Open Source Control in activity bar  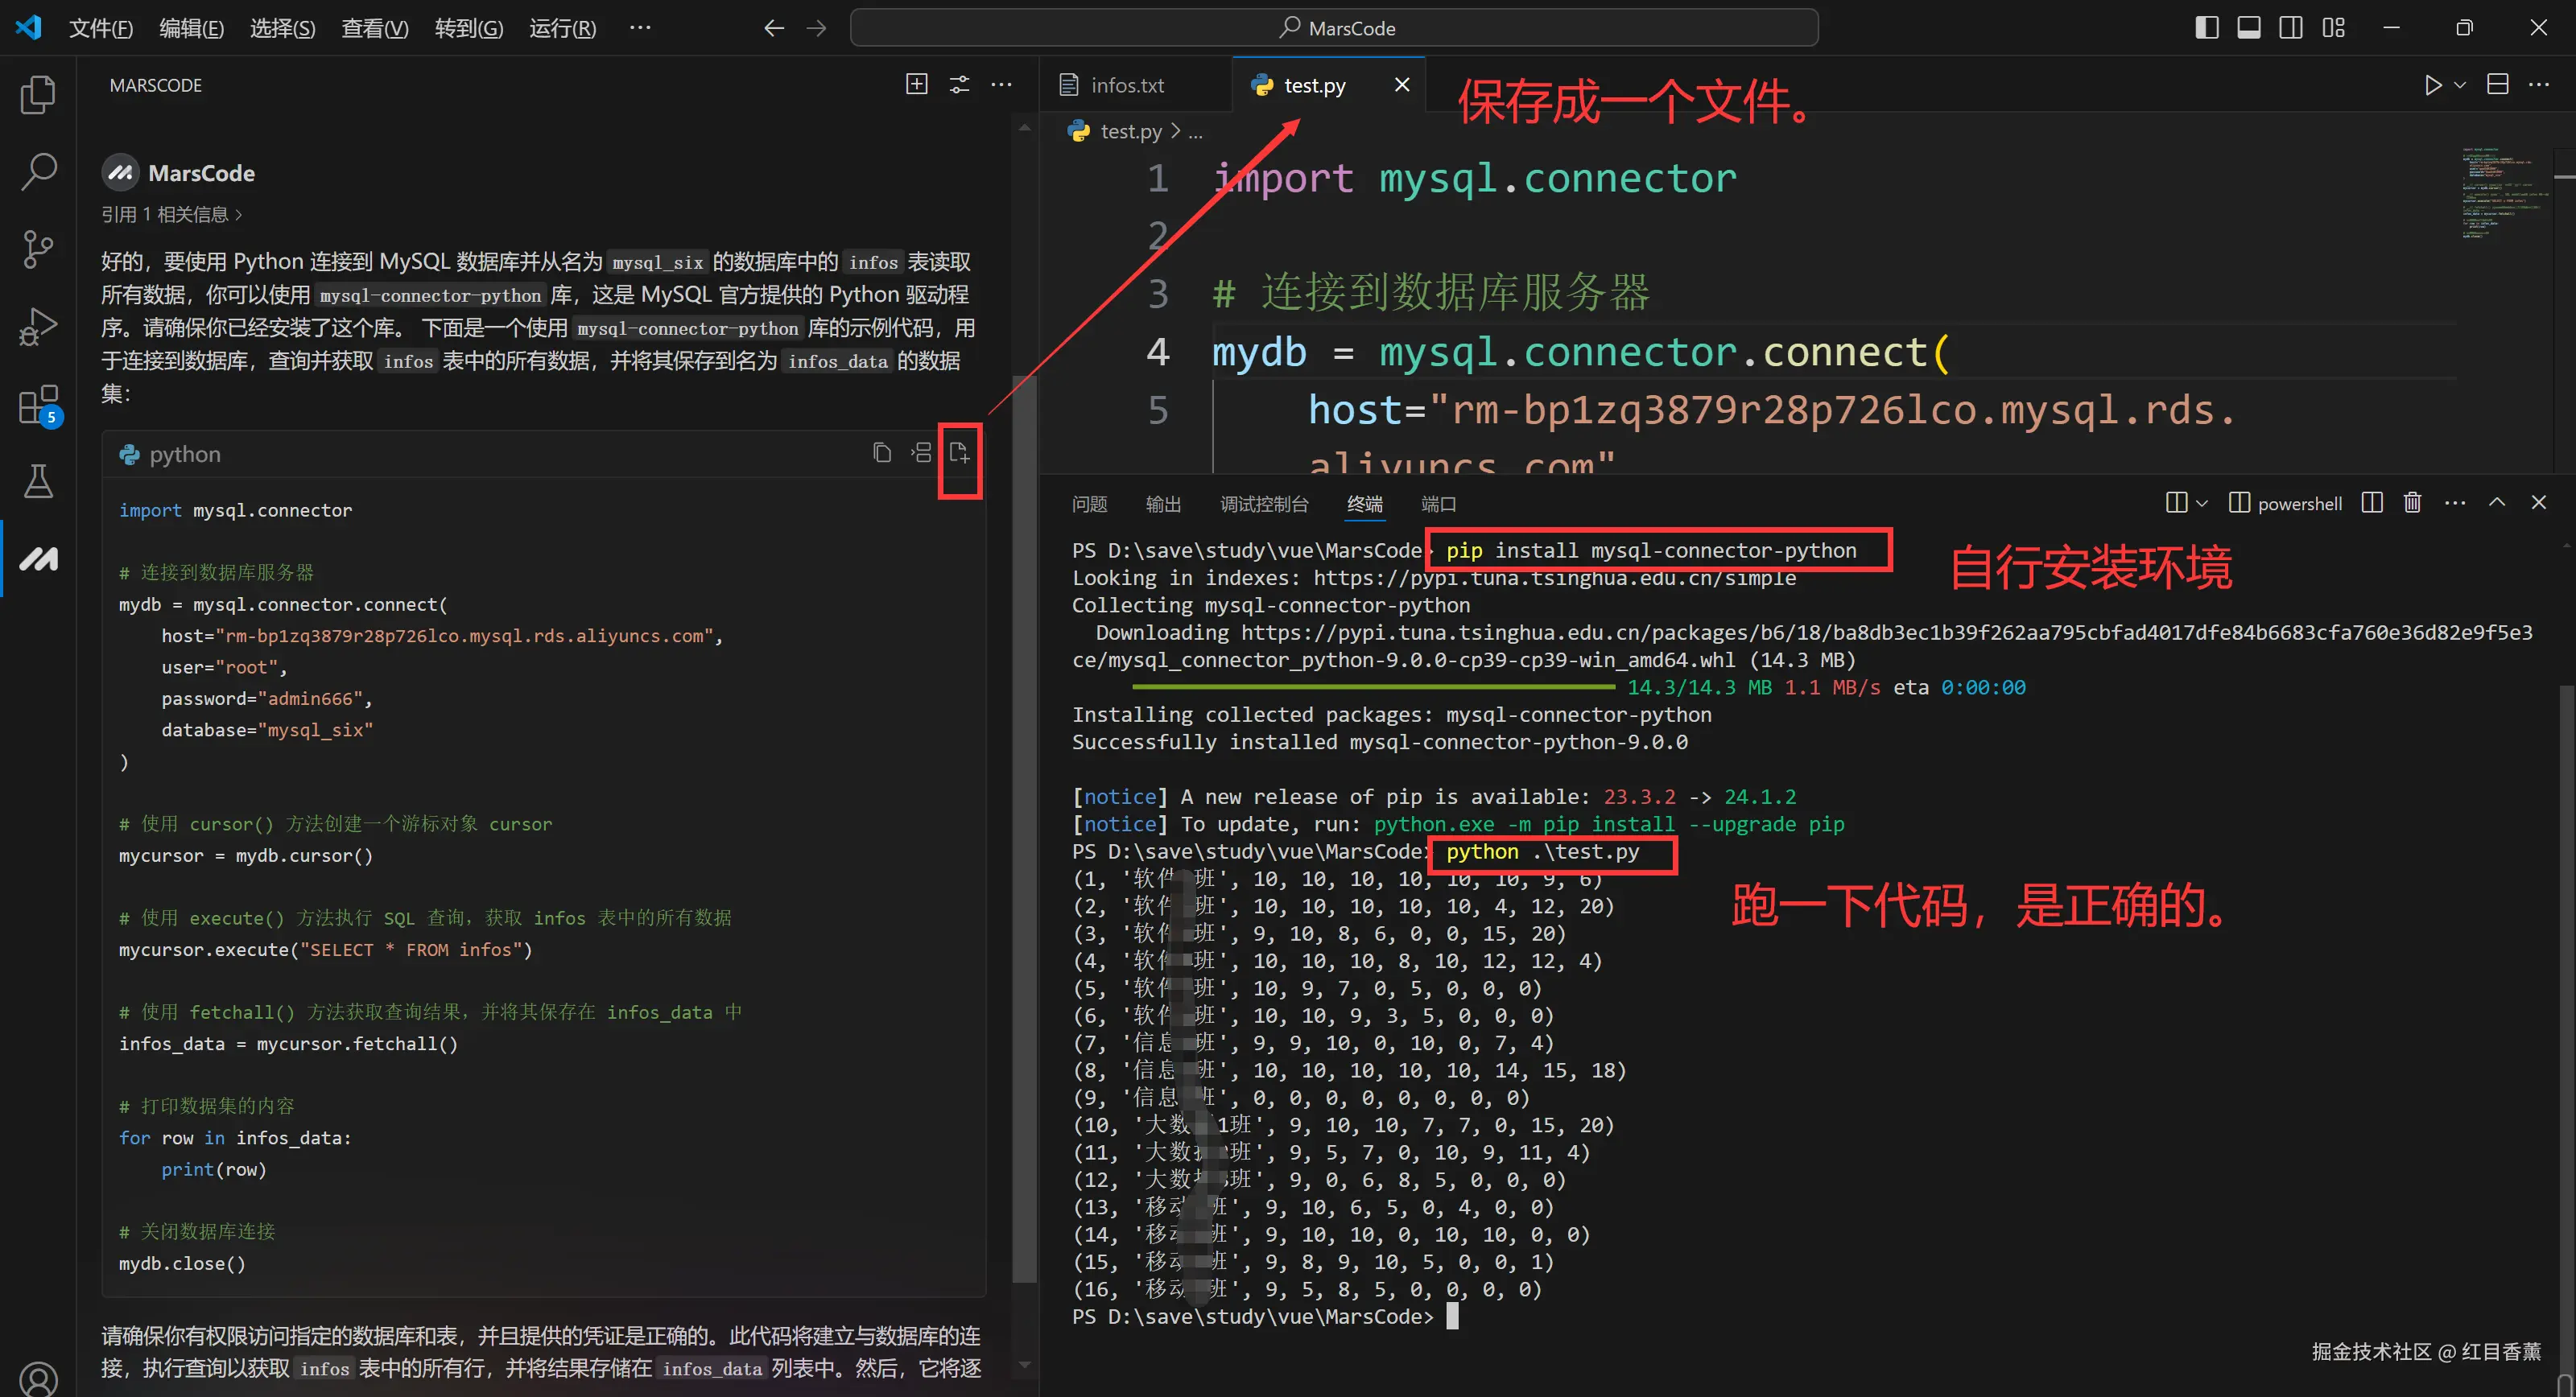pos(38,249)
